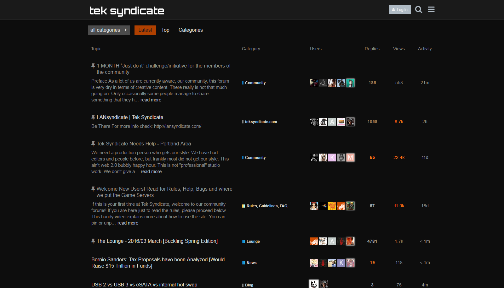Click letter M avatar in Portland Area row
The width and height of the screenshot is (504, 288).
coord(350,157)
